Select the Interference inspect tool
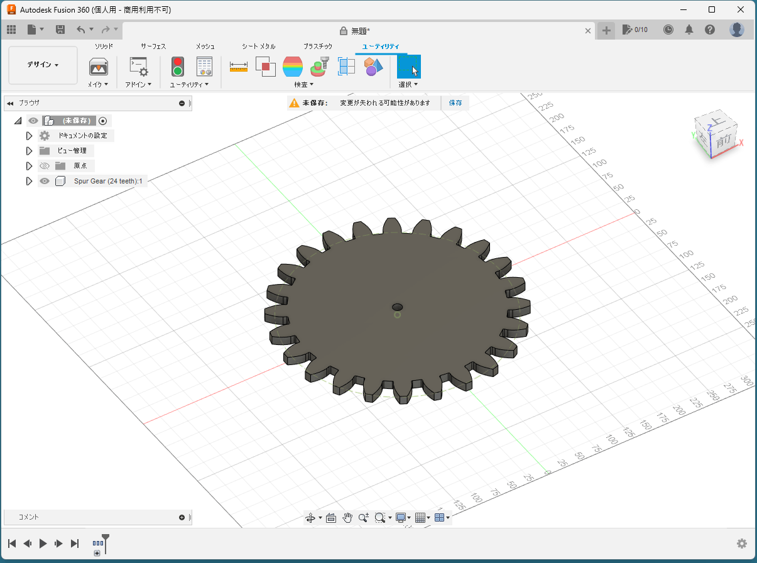This screenshot has height=563, width=757. [266, 67]
